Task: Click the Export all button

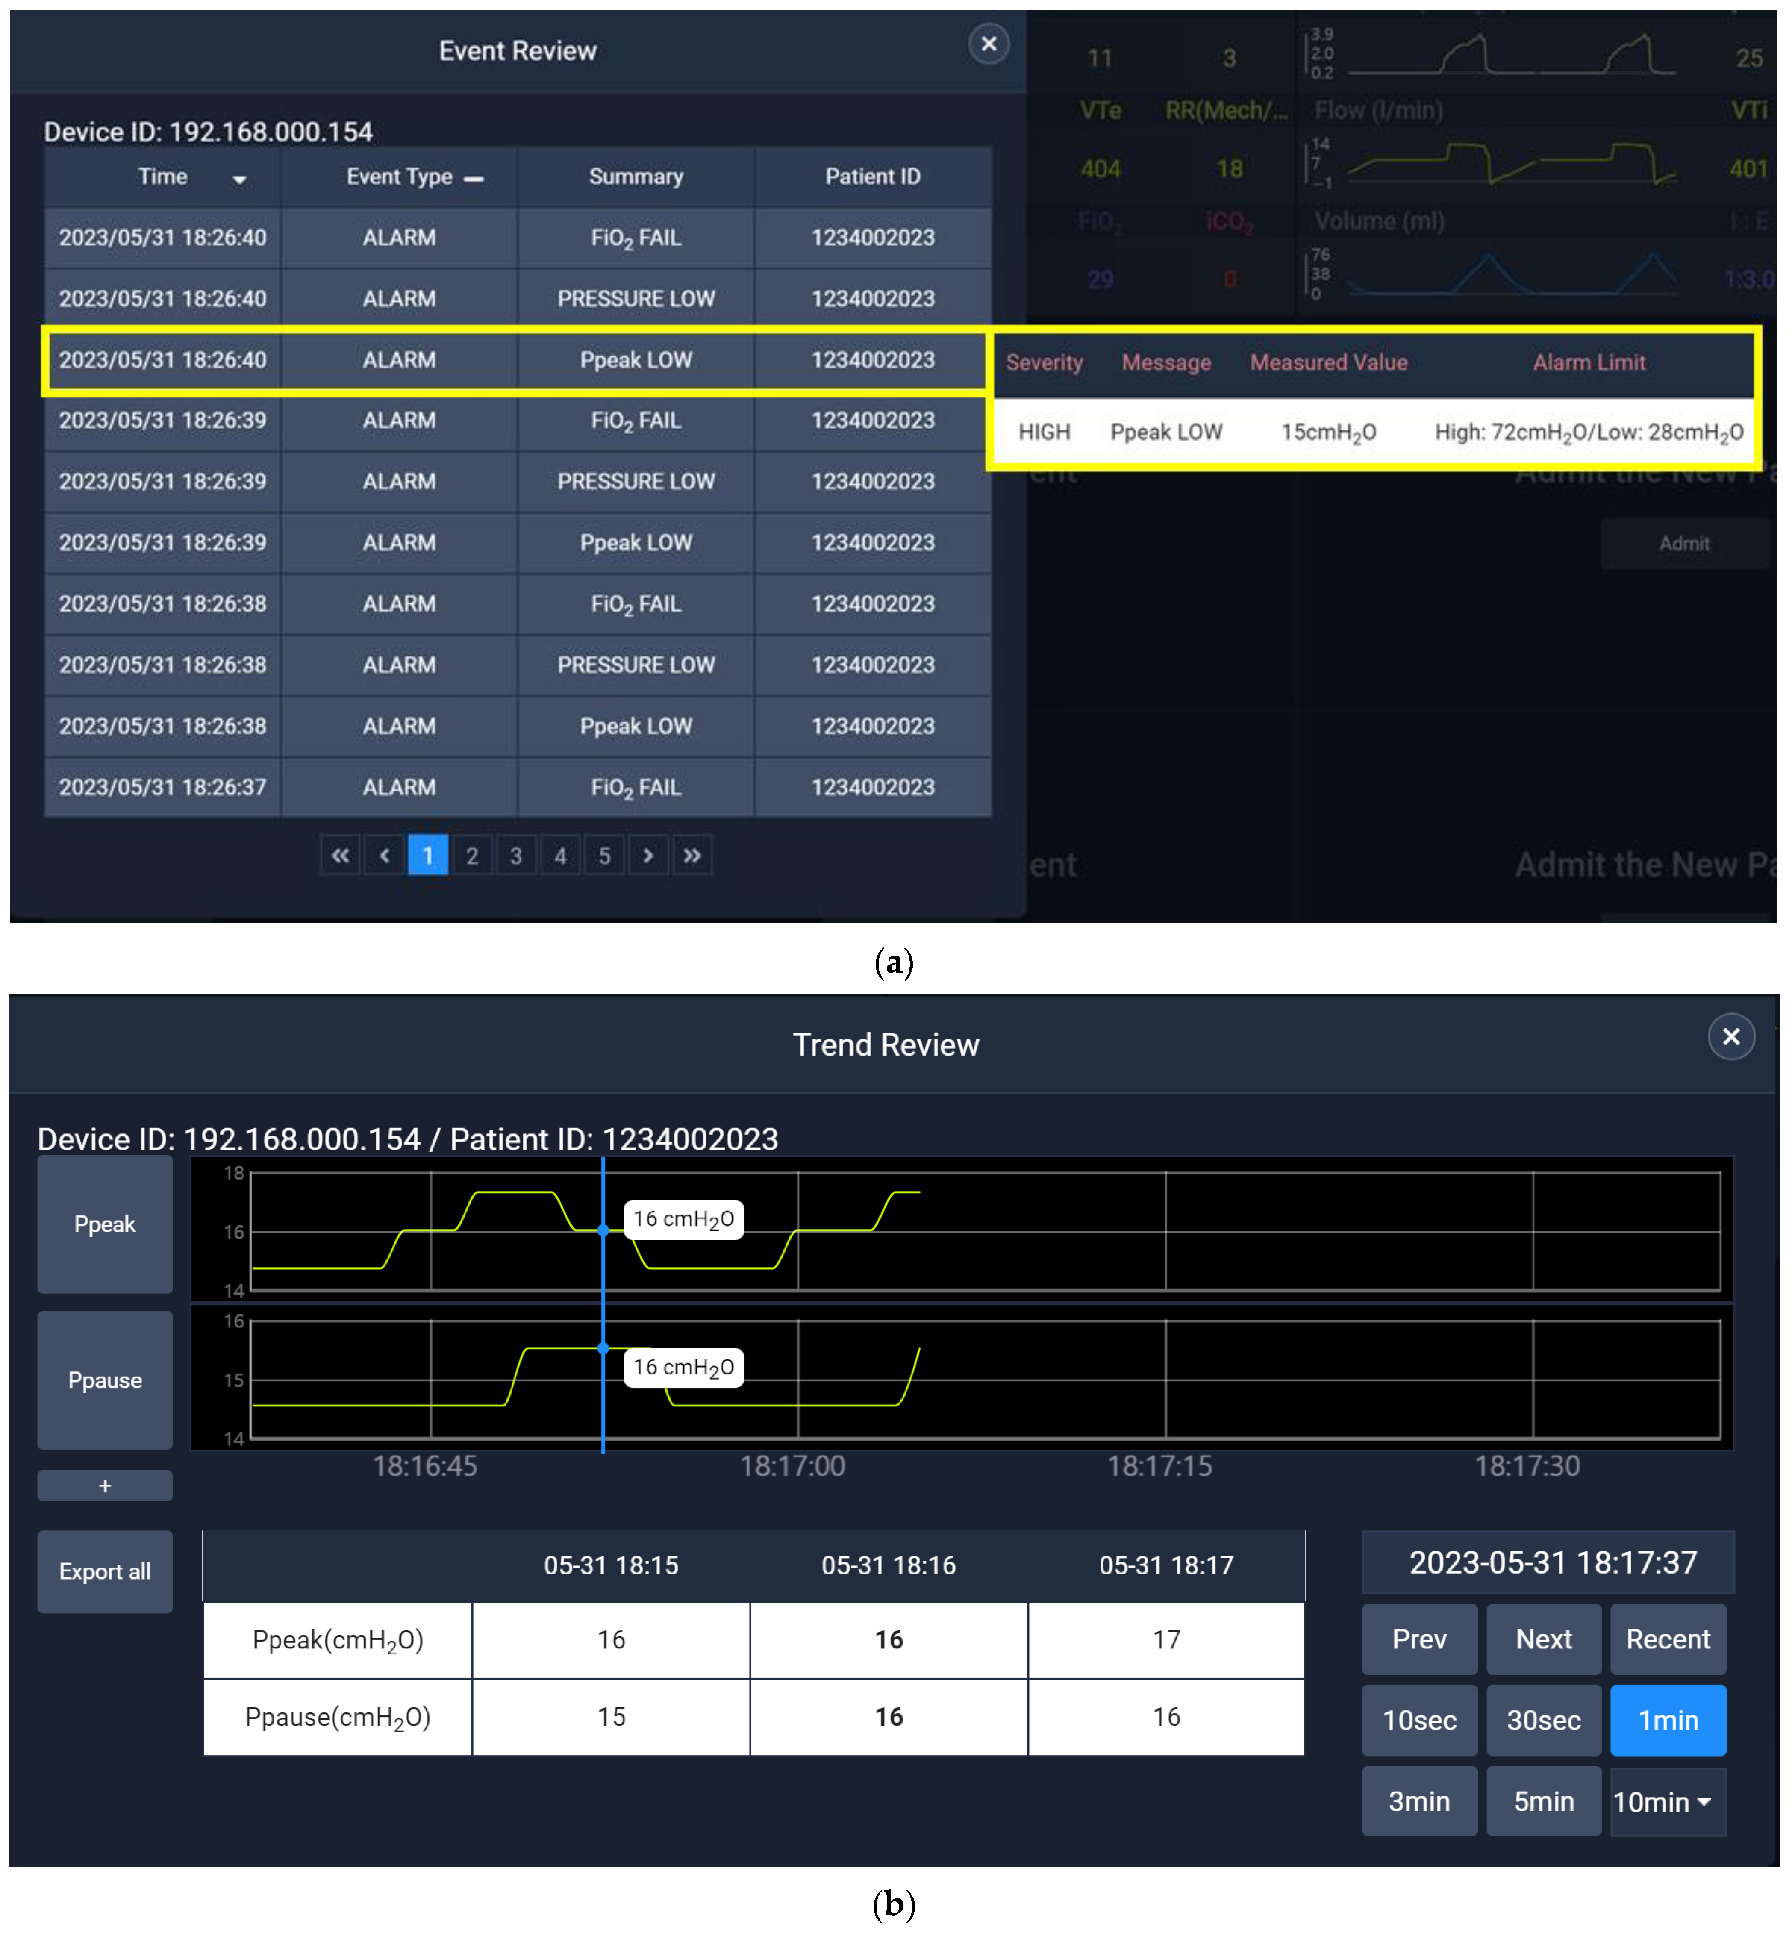Action: click(105, 1571)
